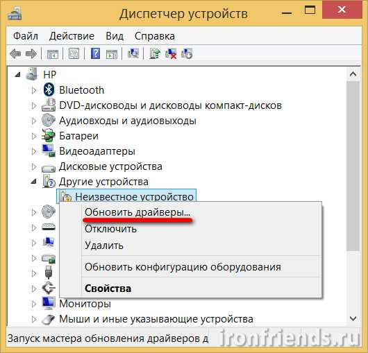Select Свойства in the context menu
The width and height of the screenshot is (368, 353).
pos(108,289)
